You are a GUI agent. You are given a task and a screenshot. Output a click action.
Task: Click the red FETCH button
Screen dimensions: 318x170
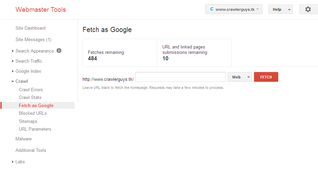[x=266, y=77]
